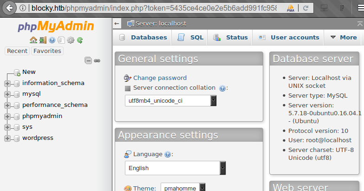Viewport: 364px width, 191px height.
Task: Reload navigation panel green arrow icon
Action: 80,40
